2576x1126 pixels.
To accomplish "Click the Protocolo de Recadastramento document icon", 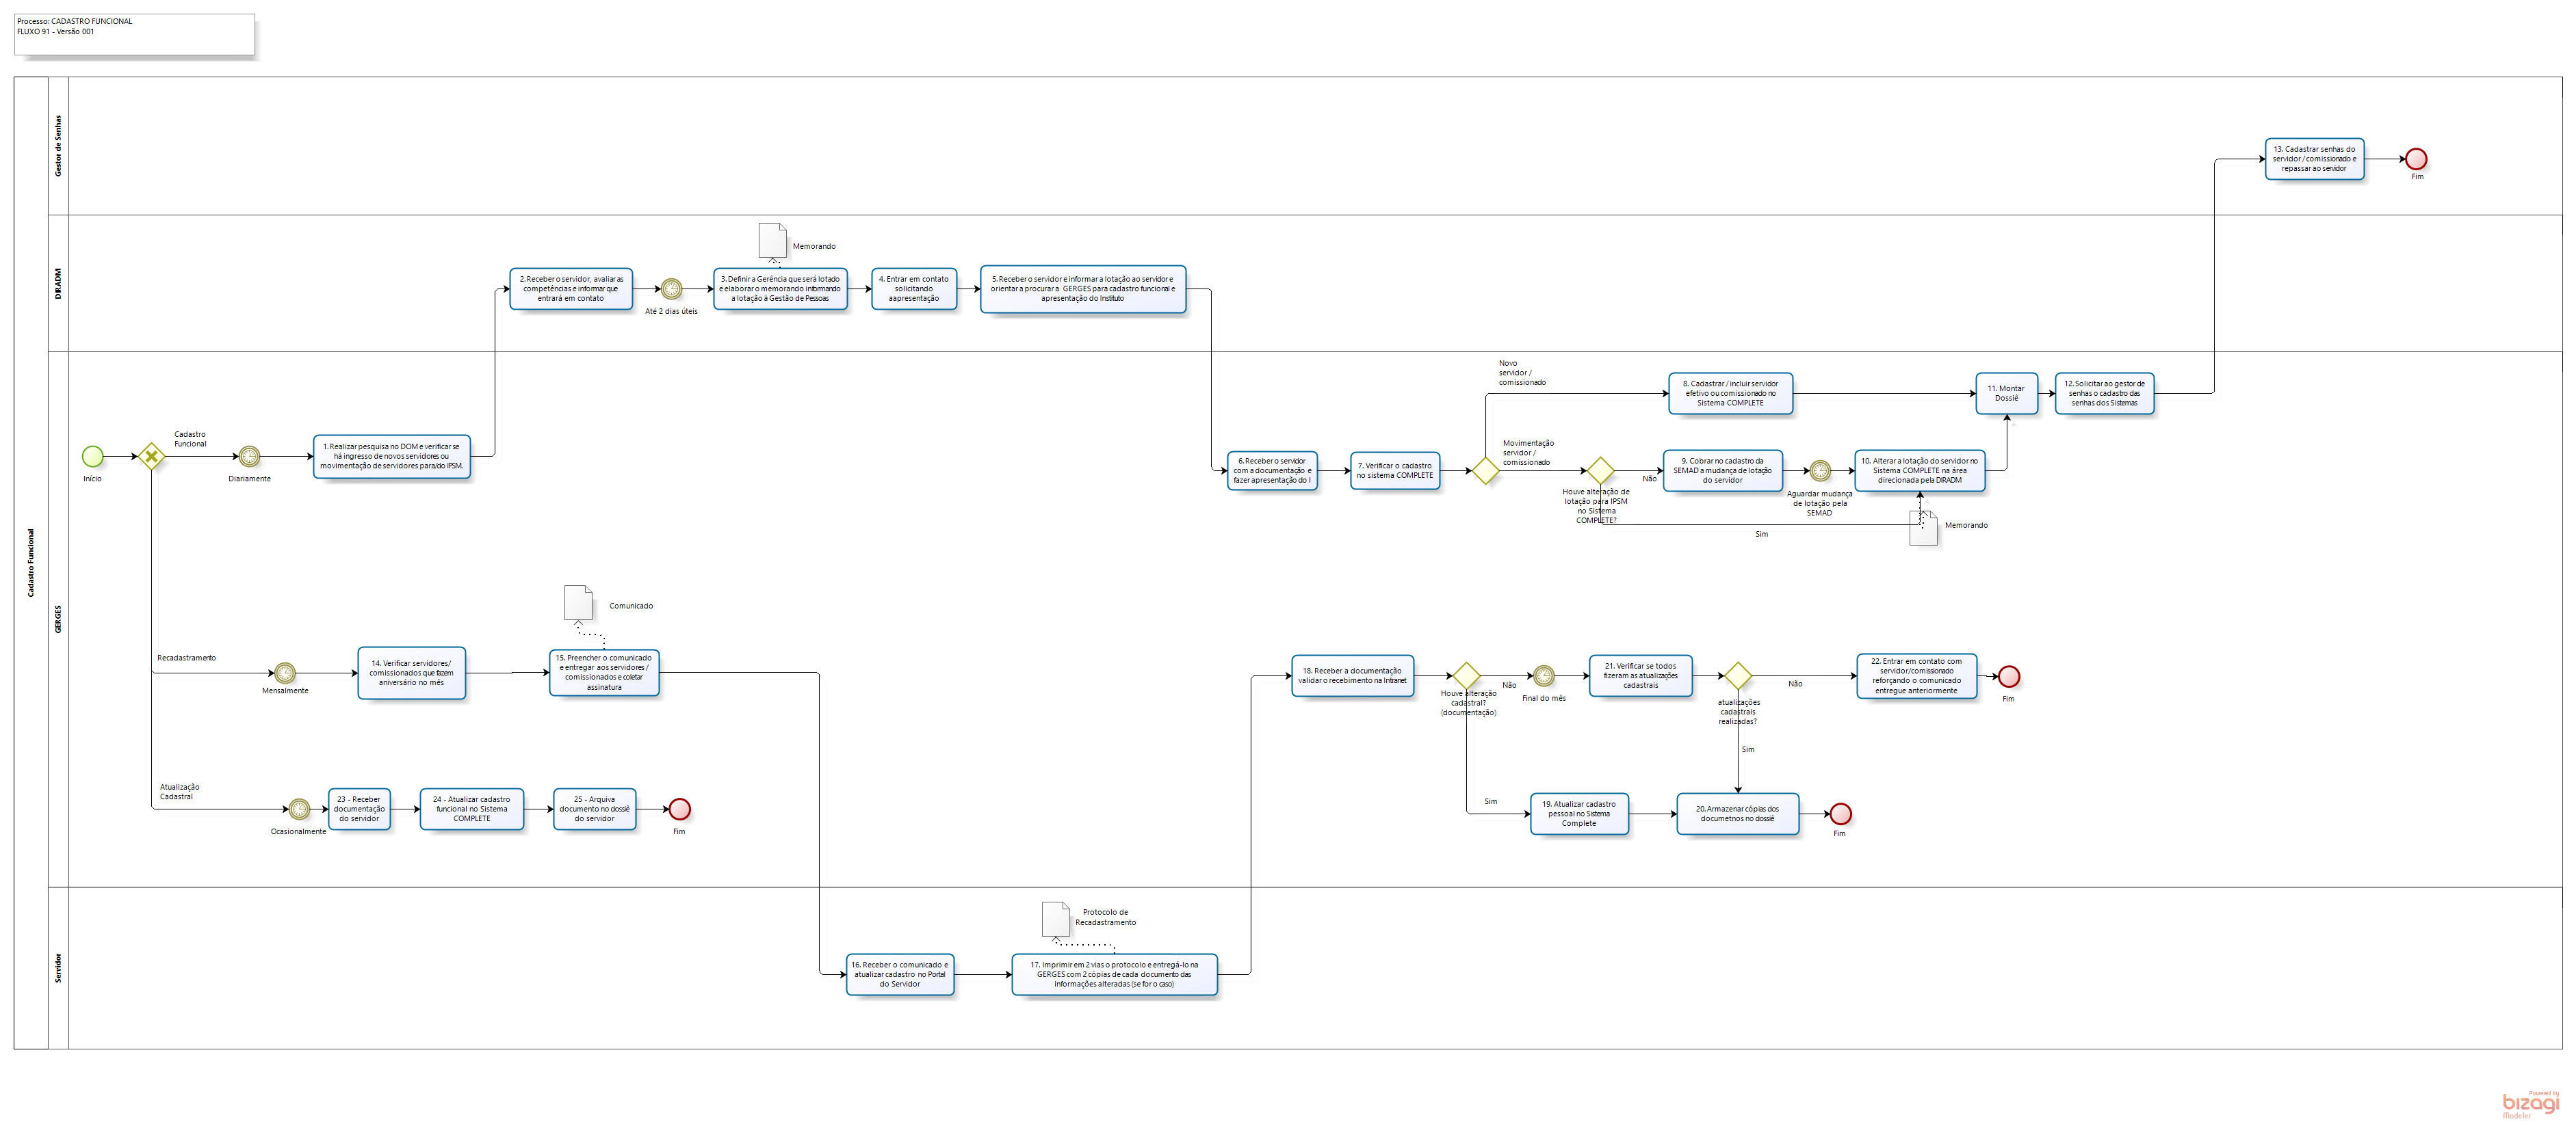I will tap(1055, 919).
